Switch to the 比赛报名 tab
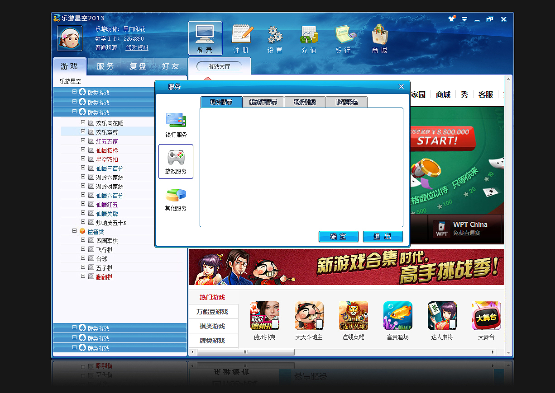 [x=347, y=102]
